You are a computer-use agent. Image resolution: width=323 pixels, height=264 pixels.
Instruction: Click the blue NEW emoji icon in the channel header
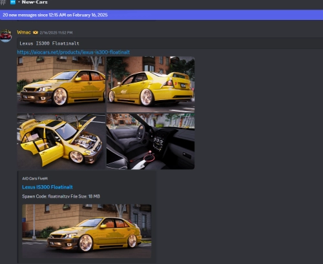(x=13, y=2)
